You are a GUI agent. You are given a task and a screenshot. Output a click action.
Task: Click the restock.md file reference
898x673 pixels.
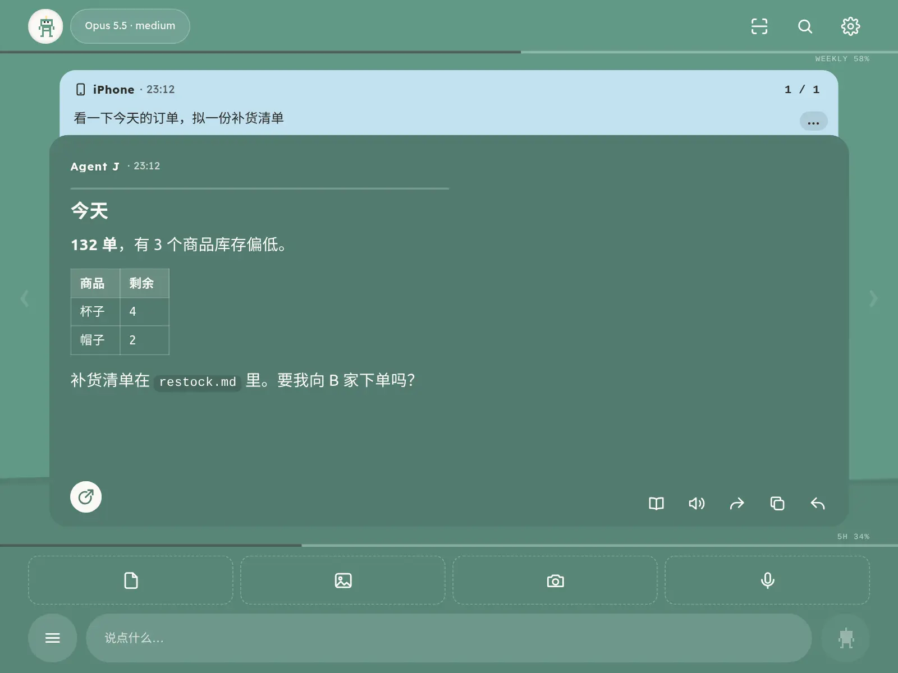coord(198,382)
